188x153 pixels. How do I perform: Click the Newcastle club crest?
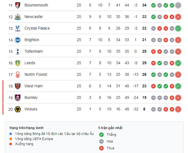click(18, 17)
